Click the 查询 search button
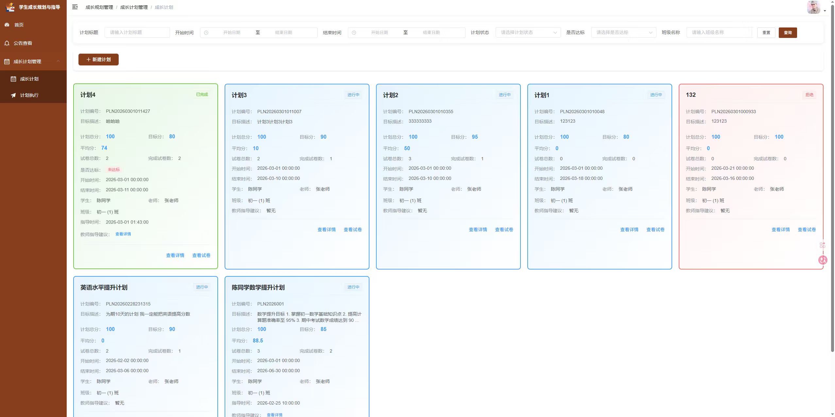Image resolution: width=835 pixels, height=417 pixels. click(788, 33)
